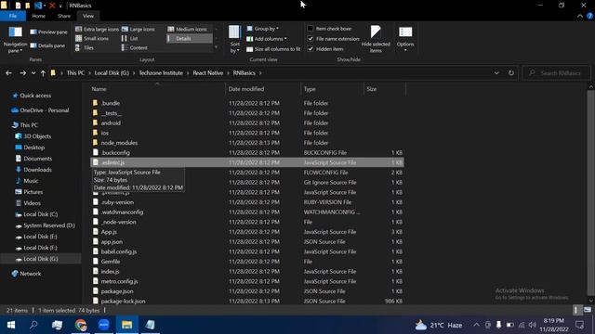Switch to the Share ribbon tab
The image size is (595, 334).
64,16
